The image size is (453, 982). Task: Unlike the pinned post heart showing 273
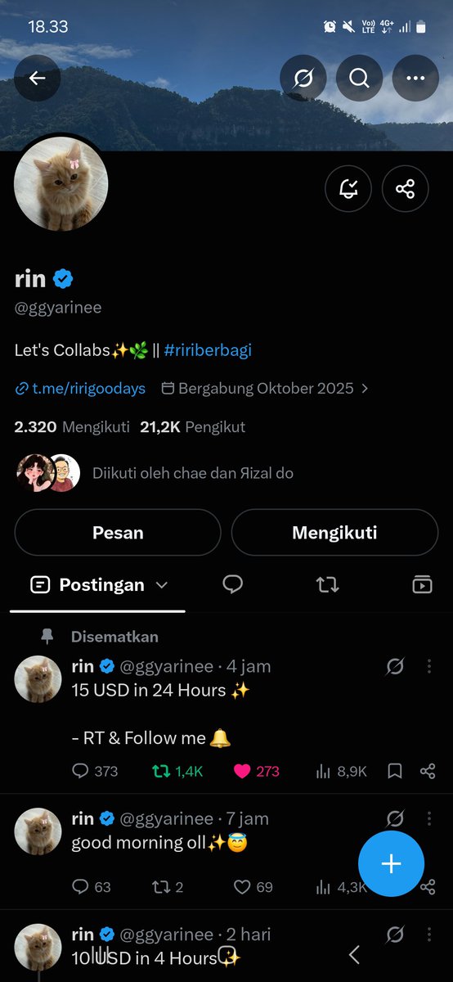(x=241, y=771)
